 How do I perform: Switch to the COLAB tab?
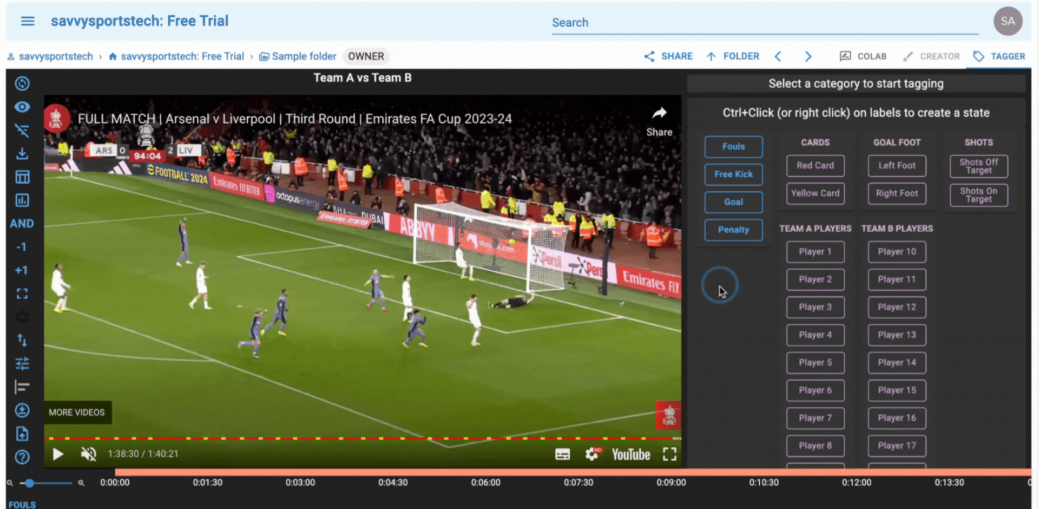point(863,56)
